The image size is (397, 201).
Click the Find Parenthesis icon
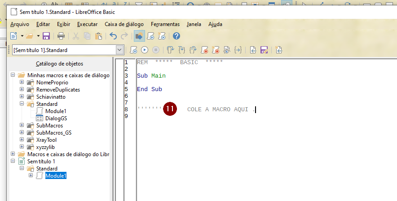pyautogui.click(x=238, y=50)
